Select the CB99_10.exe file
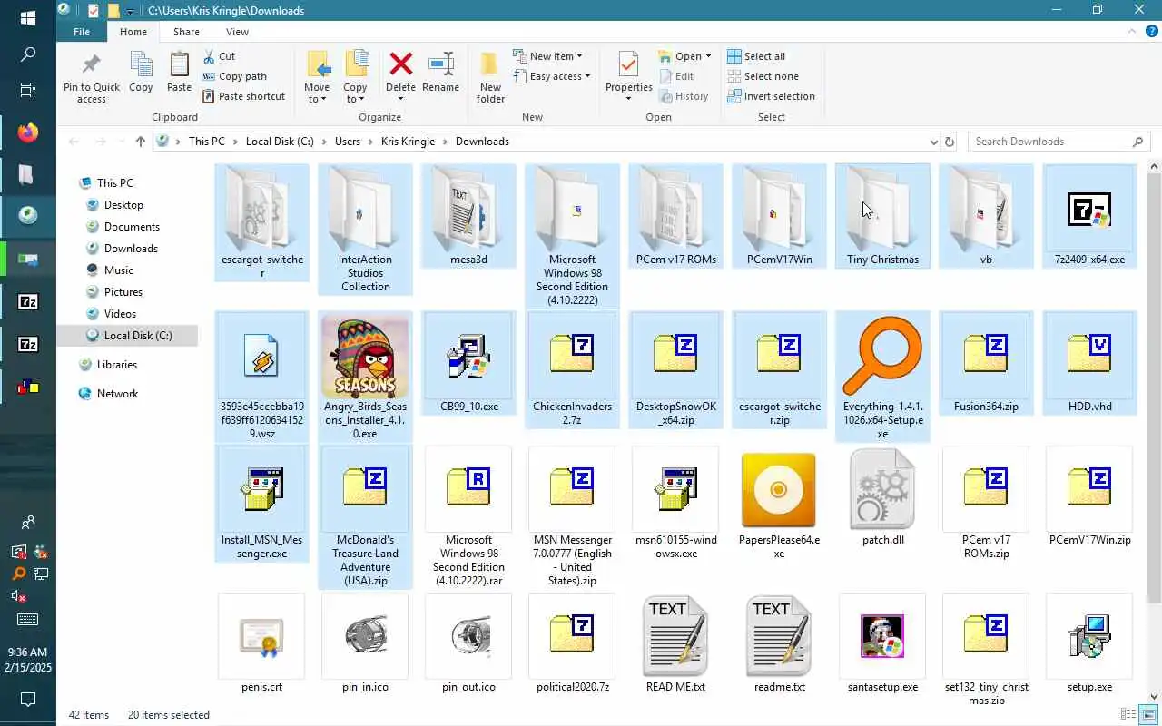The width and height of the screenshot is (1162, 726). (468, 363)
